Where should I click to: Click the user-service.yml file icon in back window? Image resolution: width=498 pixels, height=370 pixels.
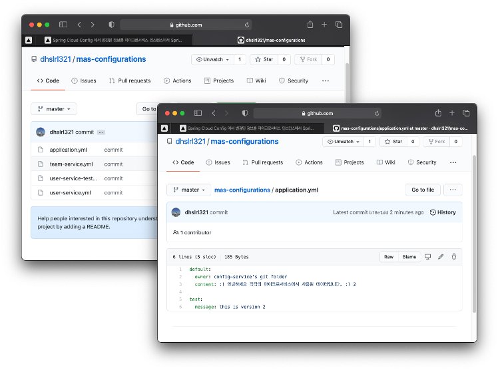point(41,192)
